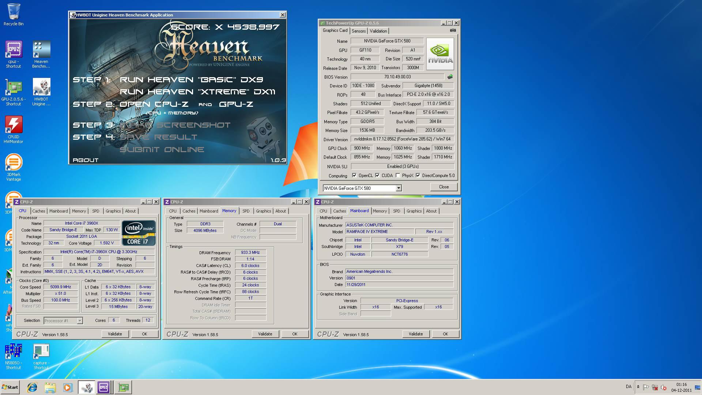Switch to the Sensors tab in GPU-Z

[x=359, y=31]
